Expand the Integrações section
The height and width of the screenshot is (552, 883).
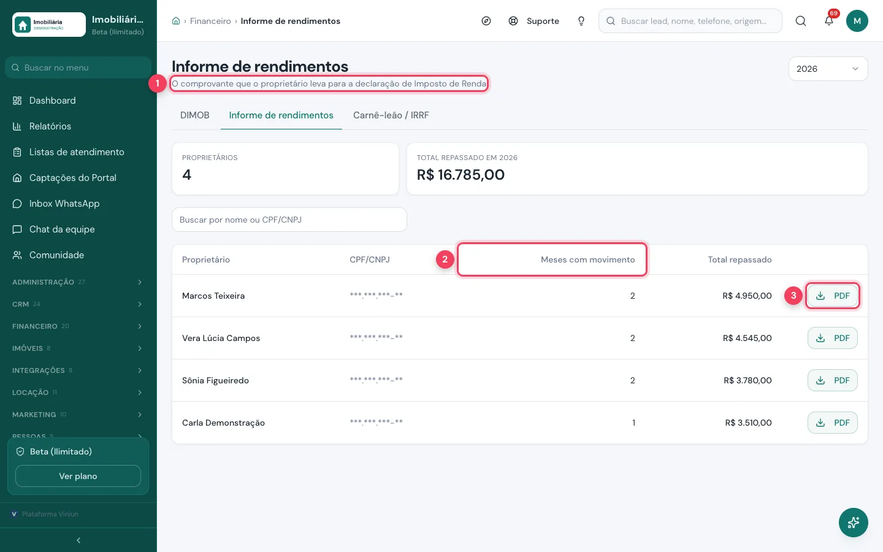78,370
